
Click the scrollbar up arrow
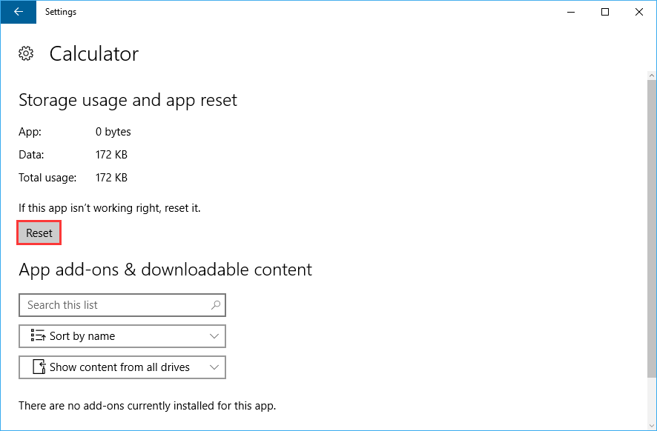(x=652, y=76)
